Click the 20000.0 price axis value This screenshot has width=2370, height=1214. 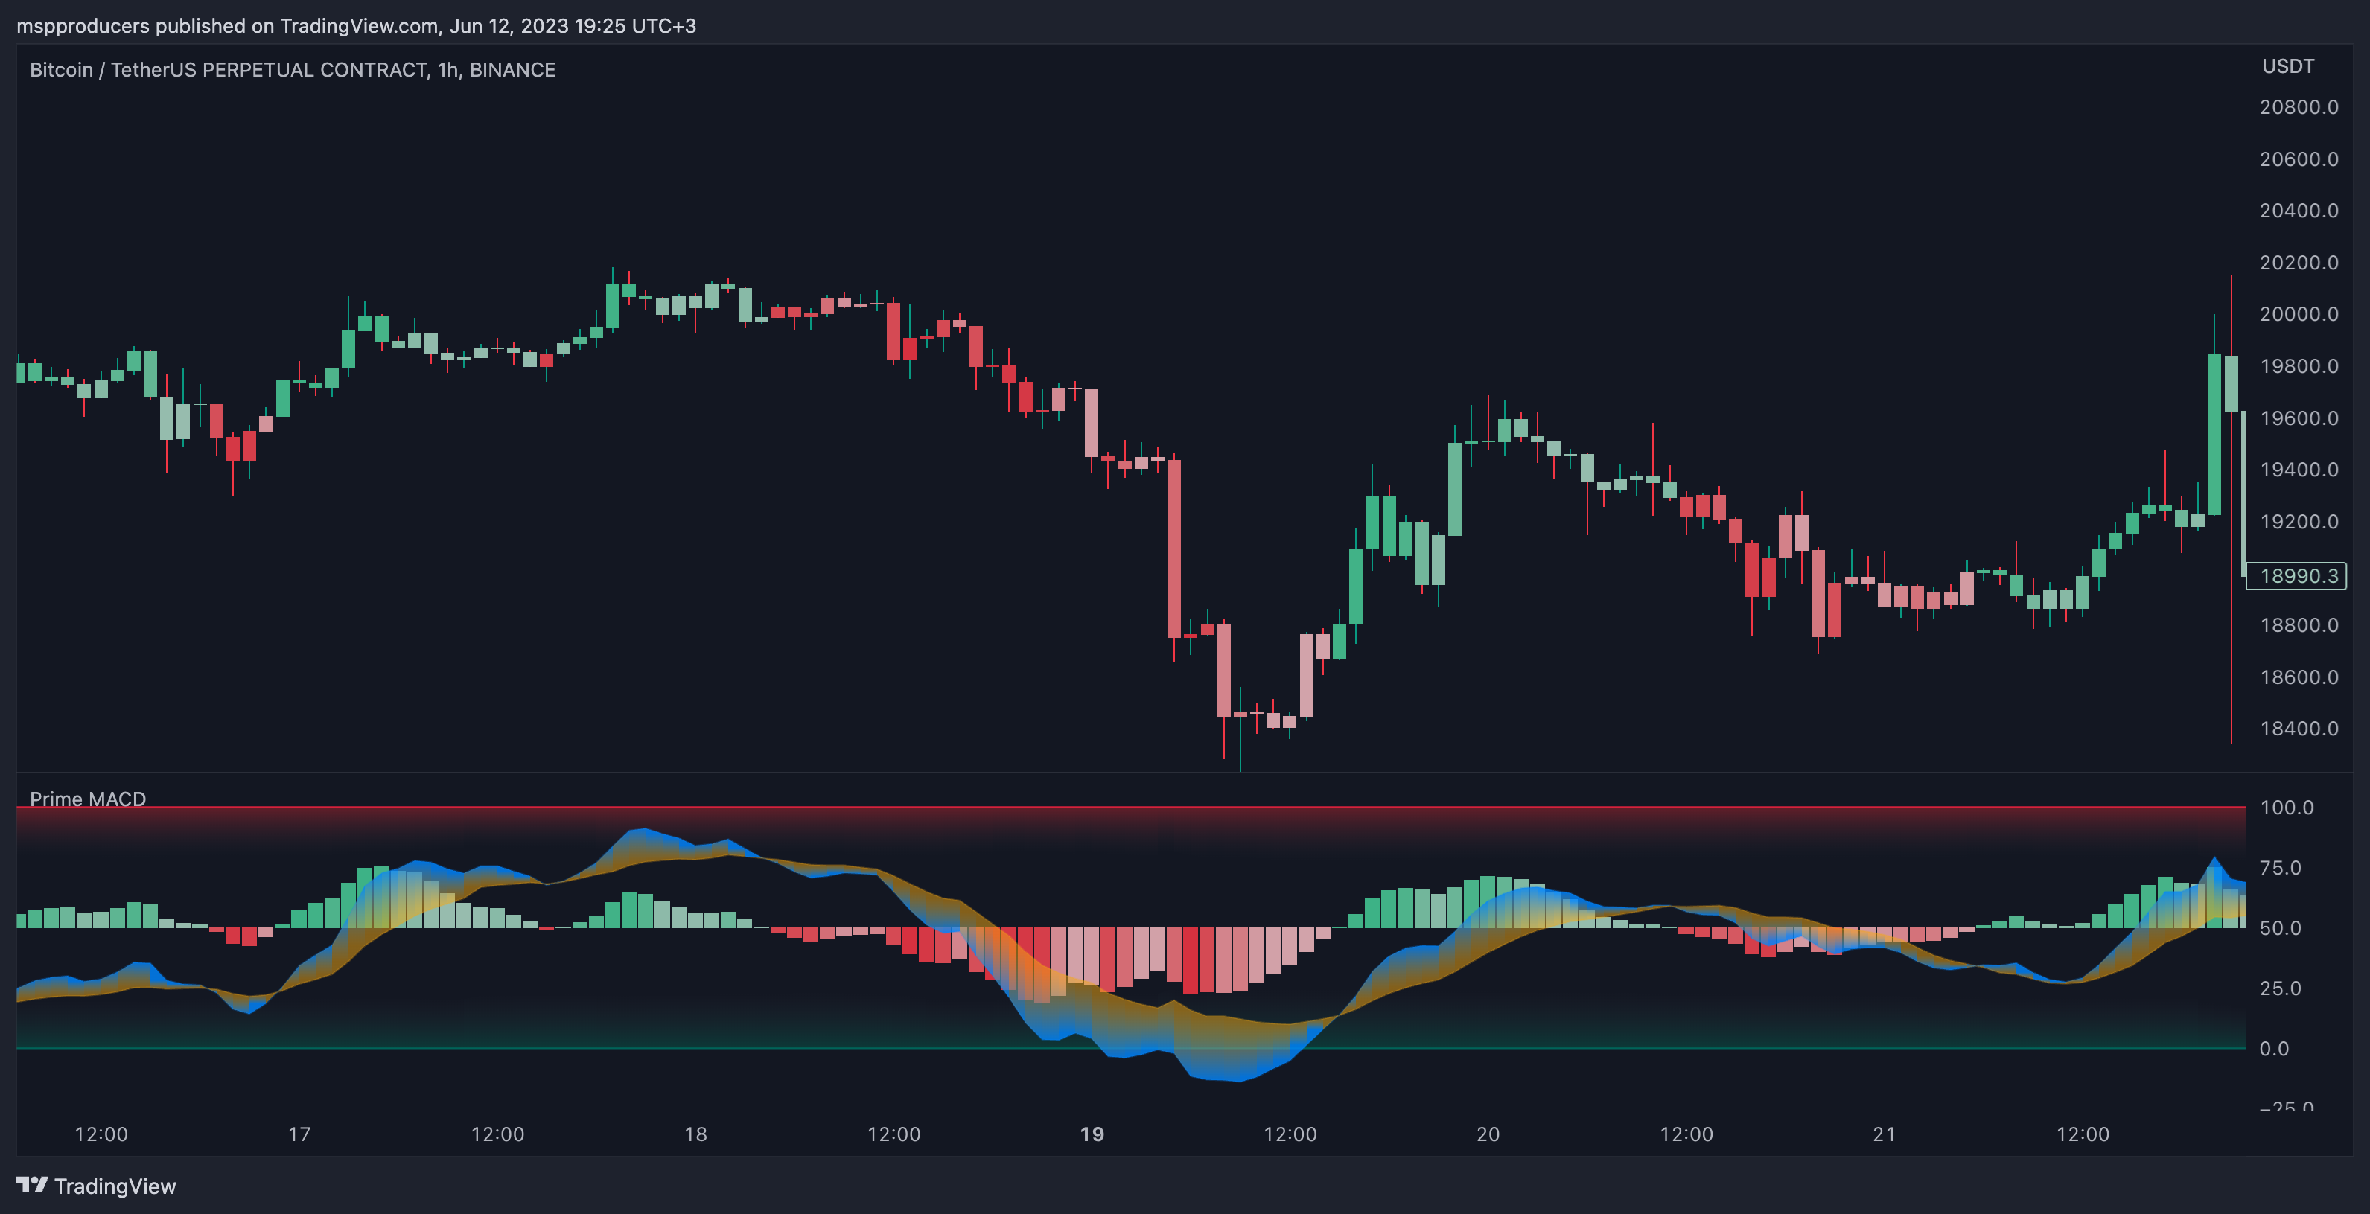(x=2299, y=313)
